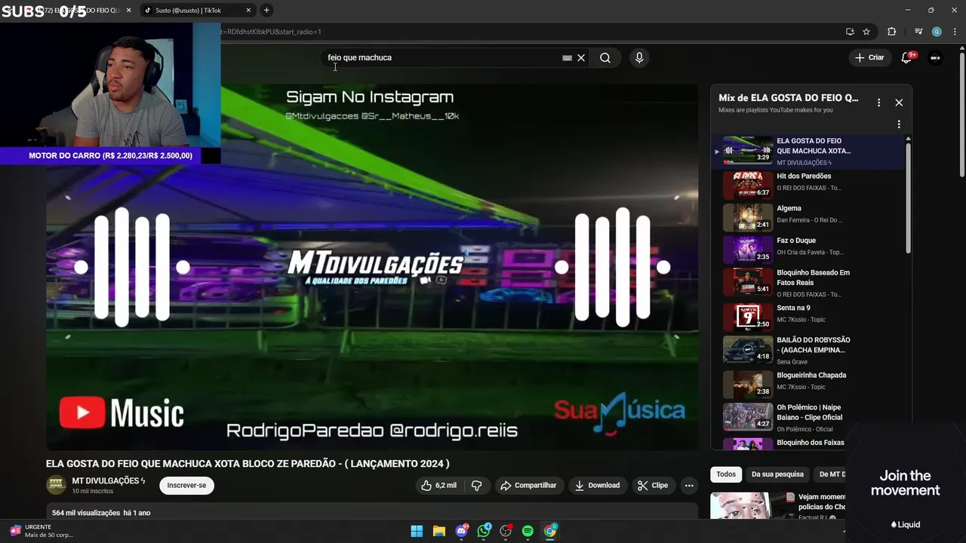
Task: Click the video player to pause
Action: click(x=372, y=266)
